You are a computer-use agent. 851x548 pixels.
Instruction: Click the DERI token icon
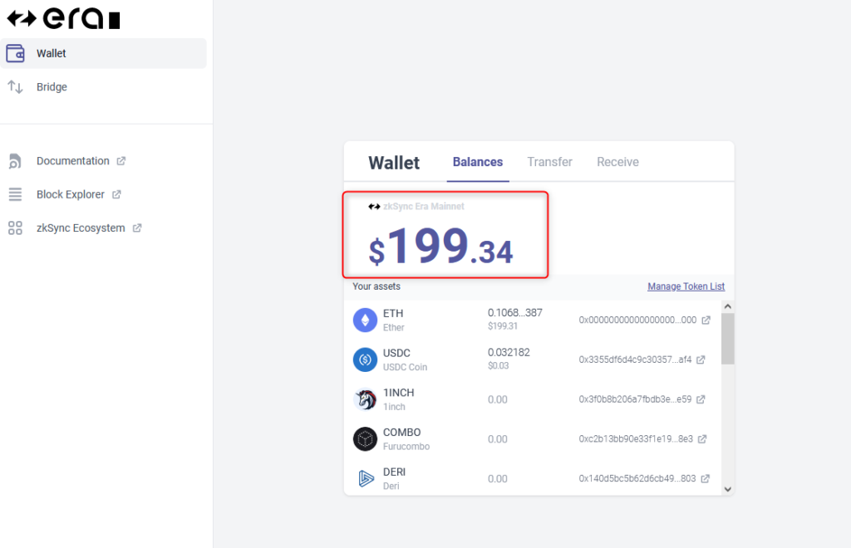pos(366,478)
